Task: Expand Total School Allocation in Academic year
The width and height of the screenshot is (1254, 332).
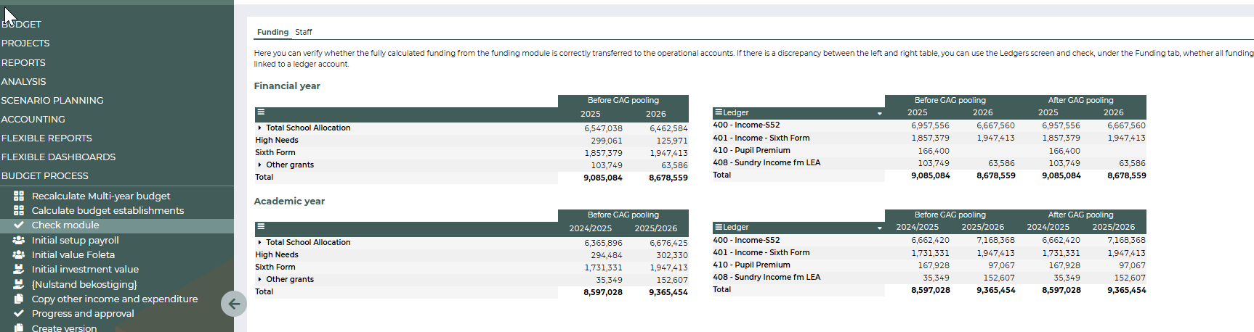Action: click(x=260, y=242)
